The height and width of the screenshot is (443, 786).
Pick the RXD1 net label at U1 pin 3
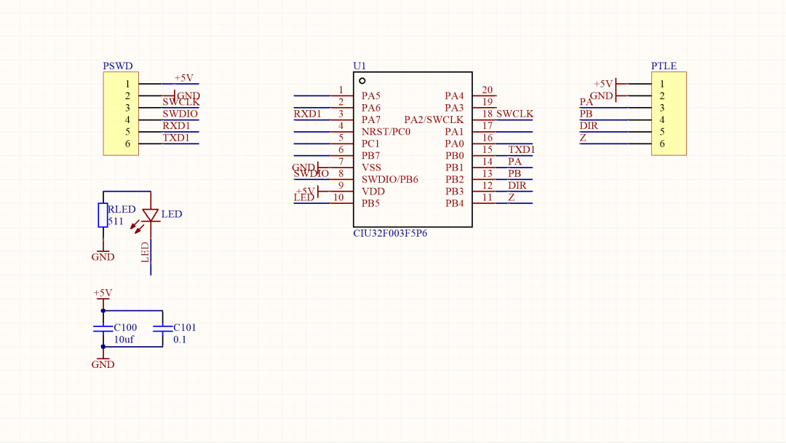307,114
